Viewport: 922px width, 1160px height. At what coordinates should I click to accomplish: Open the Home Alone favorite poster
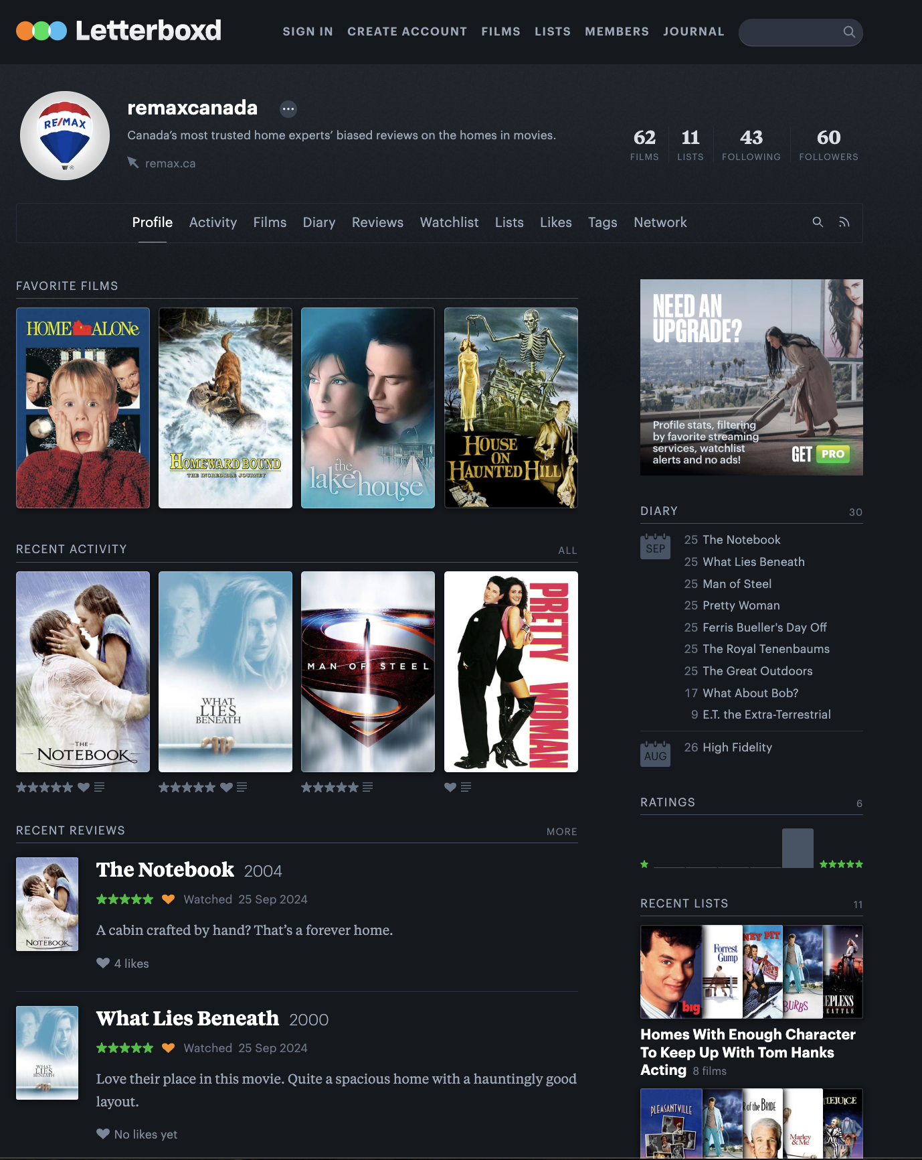[x=83, y=408]
